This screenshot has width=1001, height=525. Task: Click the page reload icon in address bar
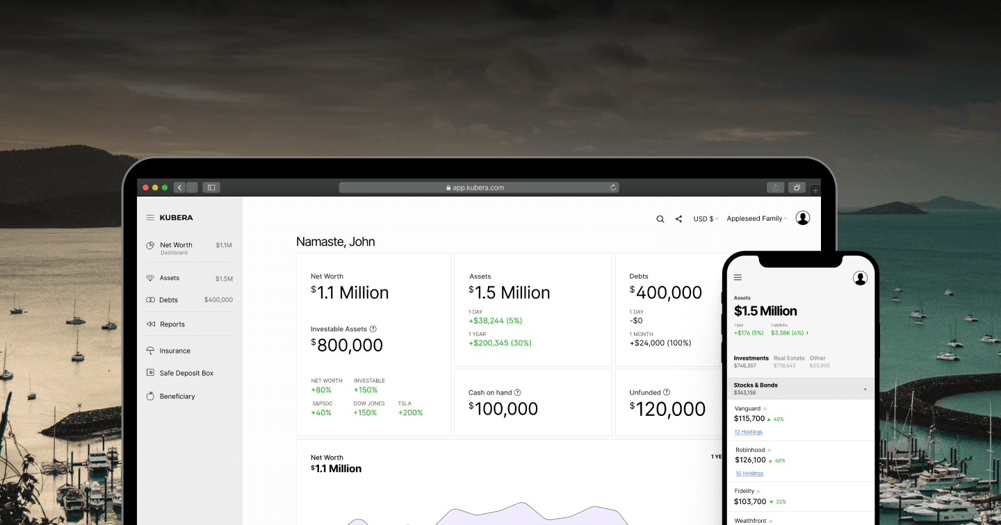[613, 187]
